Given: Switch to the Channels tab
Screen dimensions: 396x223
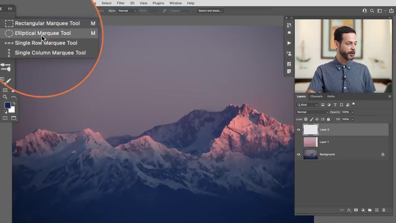Looking at the screenshot, I should click(316, 96).
